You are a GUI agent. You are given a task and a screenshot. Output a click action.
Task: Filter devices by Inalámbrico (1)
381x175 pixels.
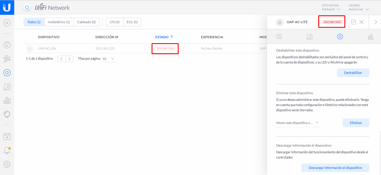tap(59, 22)
